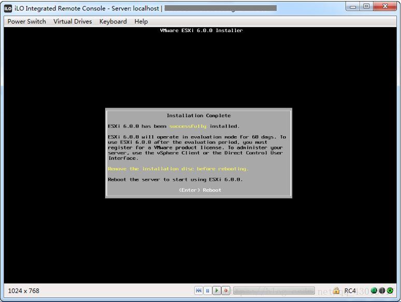Click the rewind to start playback button
Image resolution: width=401 pixels, height=302 pixels.
pyautogui.click(x=199, y=291)
